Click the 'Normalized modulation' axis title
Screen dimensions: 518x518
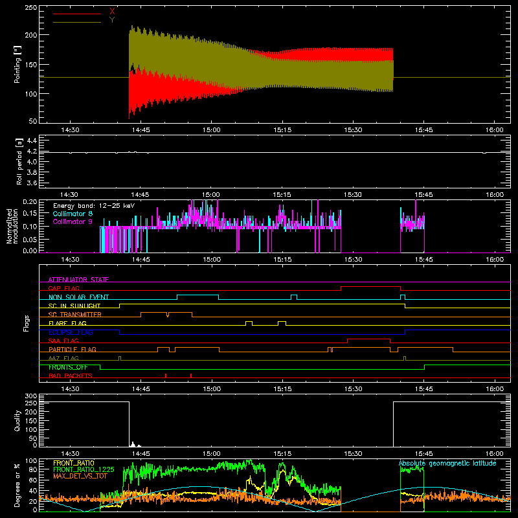click(x=12, y=226)
